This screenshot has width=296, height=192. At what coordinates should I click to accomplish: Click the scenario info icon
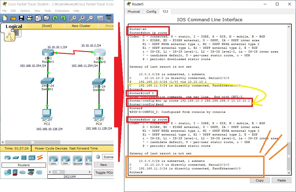point(98,157)
